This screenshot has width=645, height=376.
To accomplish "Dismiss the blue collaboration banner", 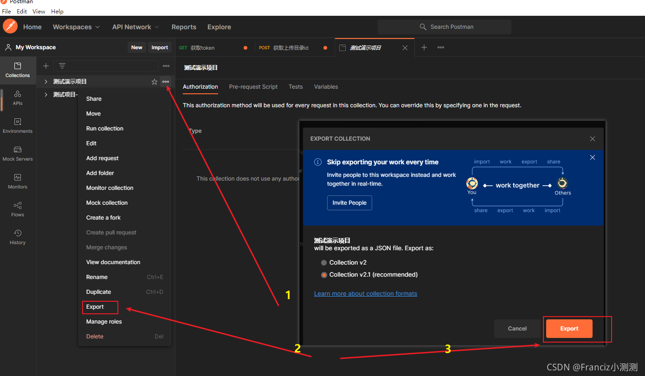I will [593, 157].
